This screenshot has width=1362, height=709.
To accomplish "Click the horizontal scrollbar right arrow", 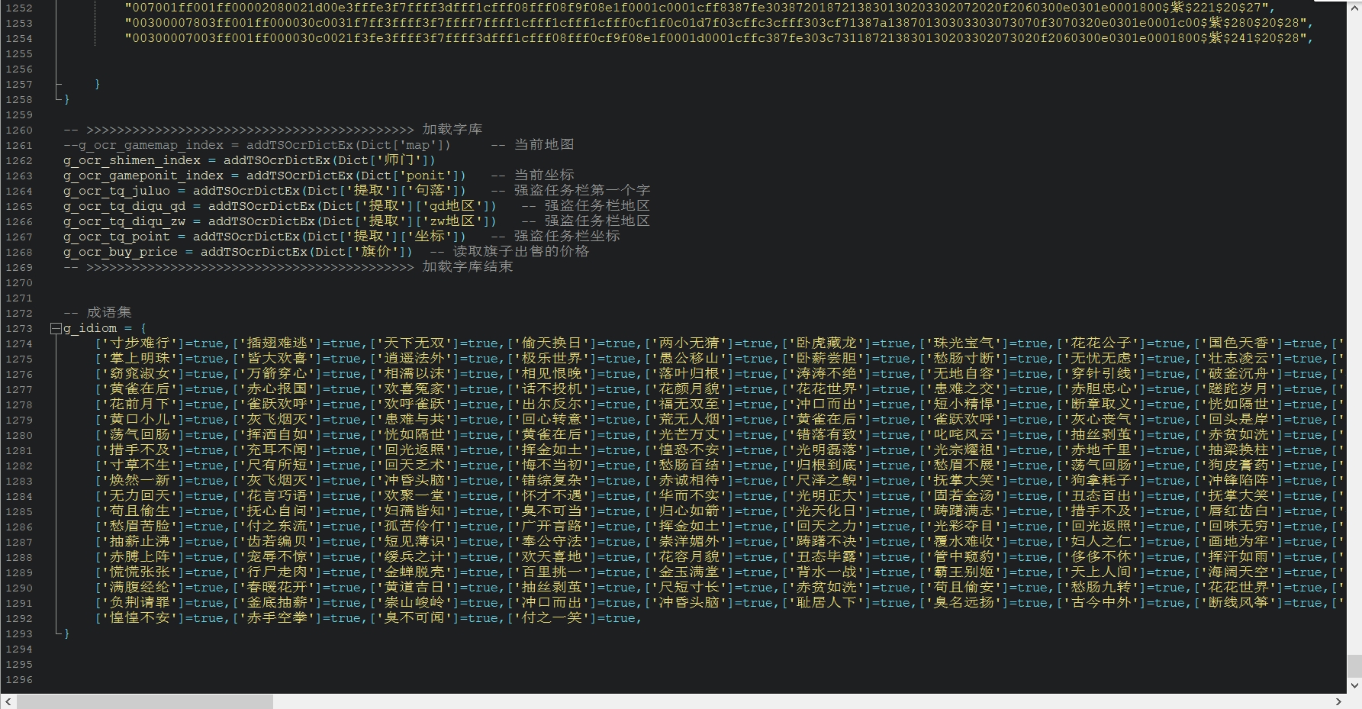I will (1338, 701).
